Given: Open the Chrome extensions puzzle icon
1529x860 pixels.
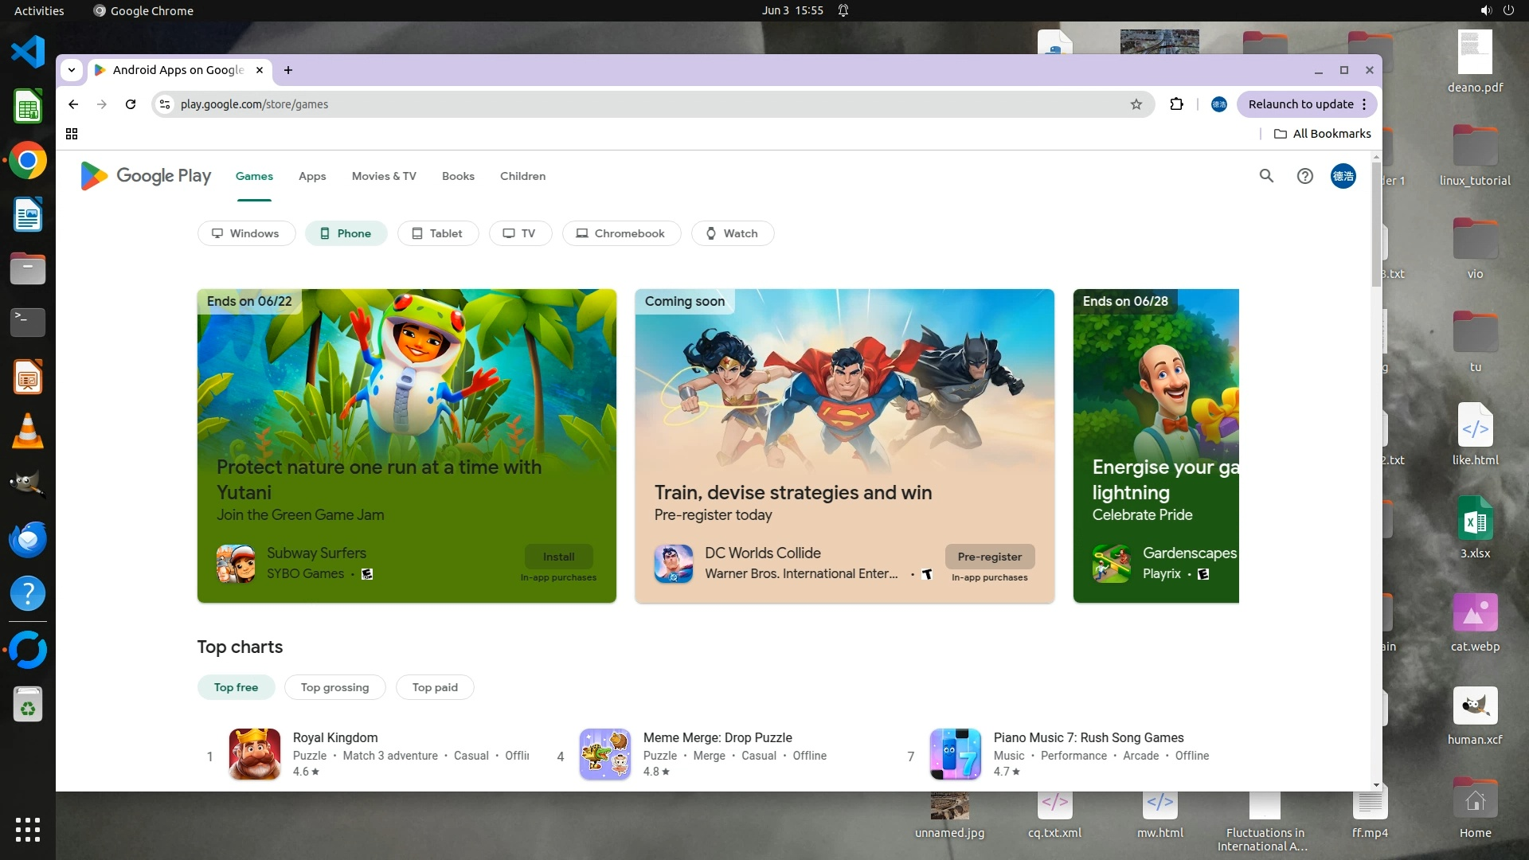Looking at the screenshot, I should click(x=1176, y=104).
